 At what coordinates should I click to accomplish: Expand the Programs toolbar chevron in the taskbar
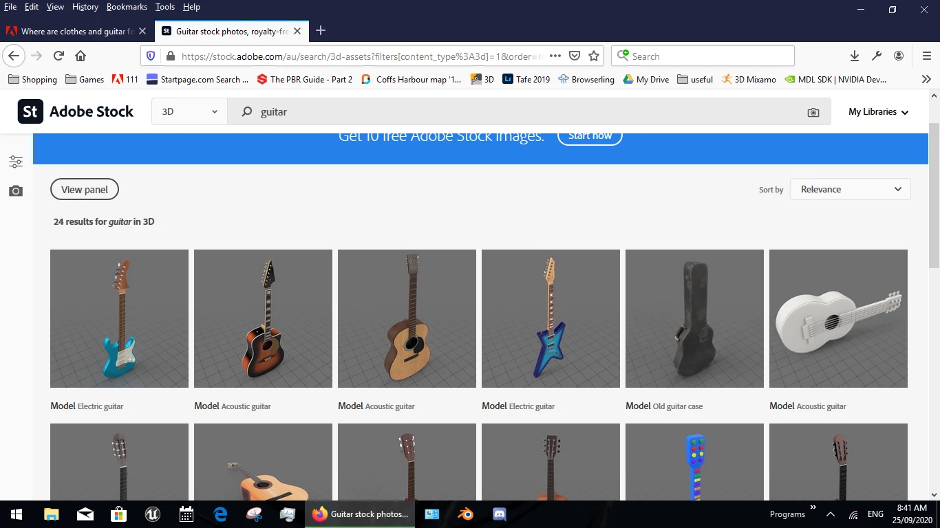(x=813, y=508)
